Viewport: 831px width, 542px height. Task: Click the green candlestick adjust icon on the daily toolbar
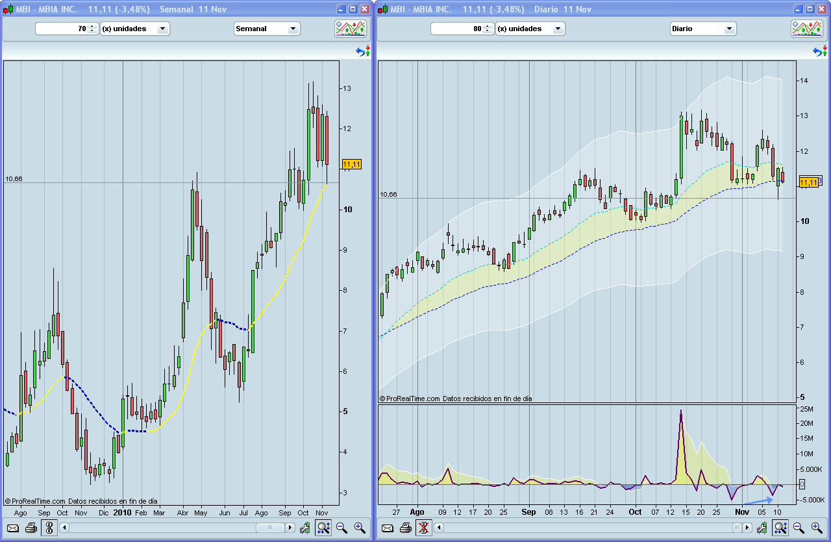pyautogui.click(x=763, y=528)
